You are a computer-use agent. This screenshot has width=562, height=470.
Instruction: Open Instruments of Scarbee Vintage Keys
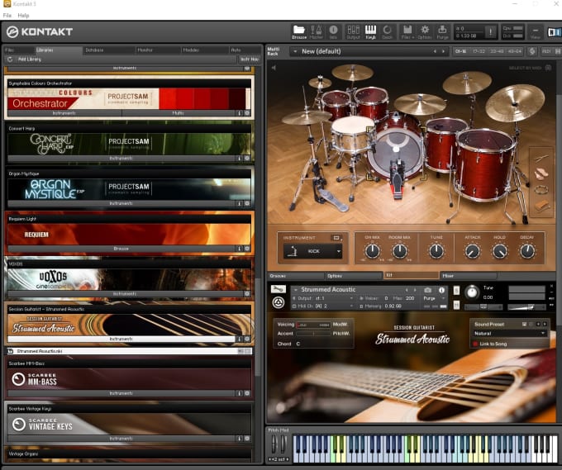point(121,439)
